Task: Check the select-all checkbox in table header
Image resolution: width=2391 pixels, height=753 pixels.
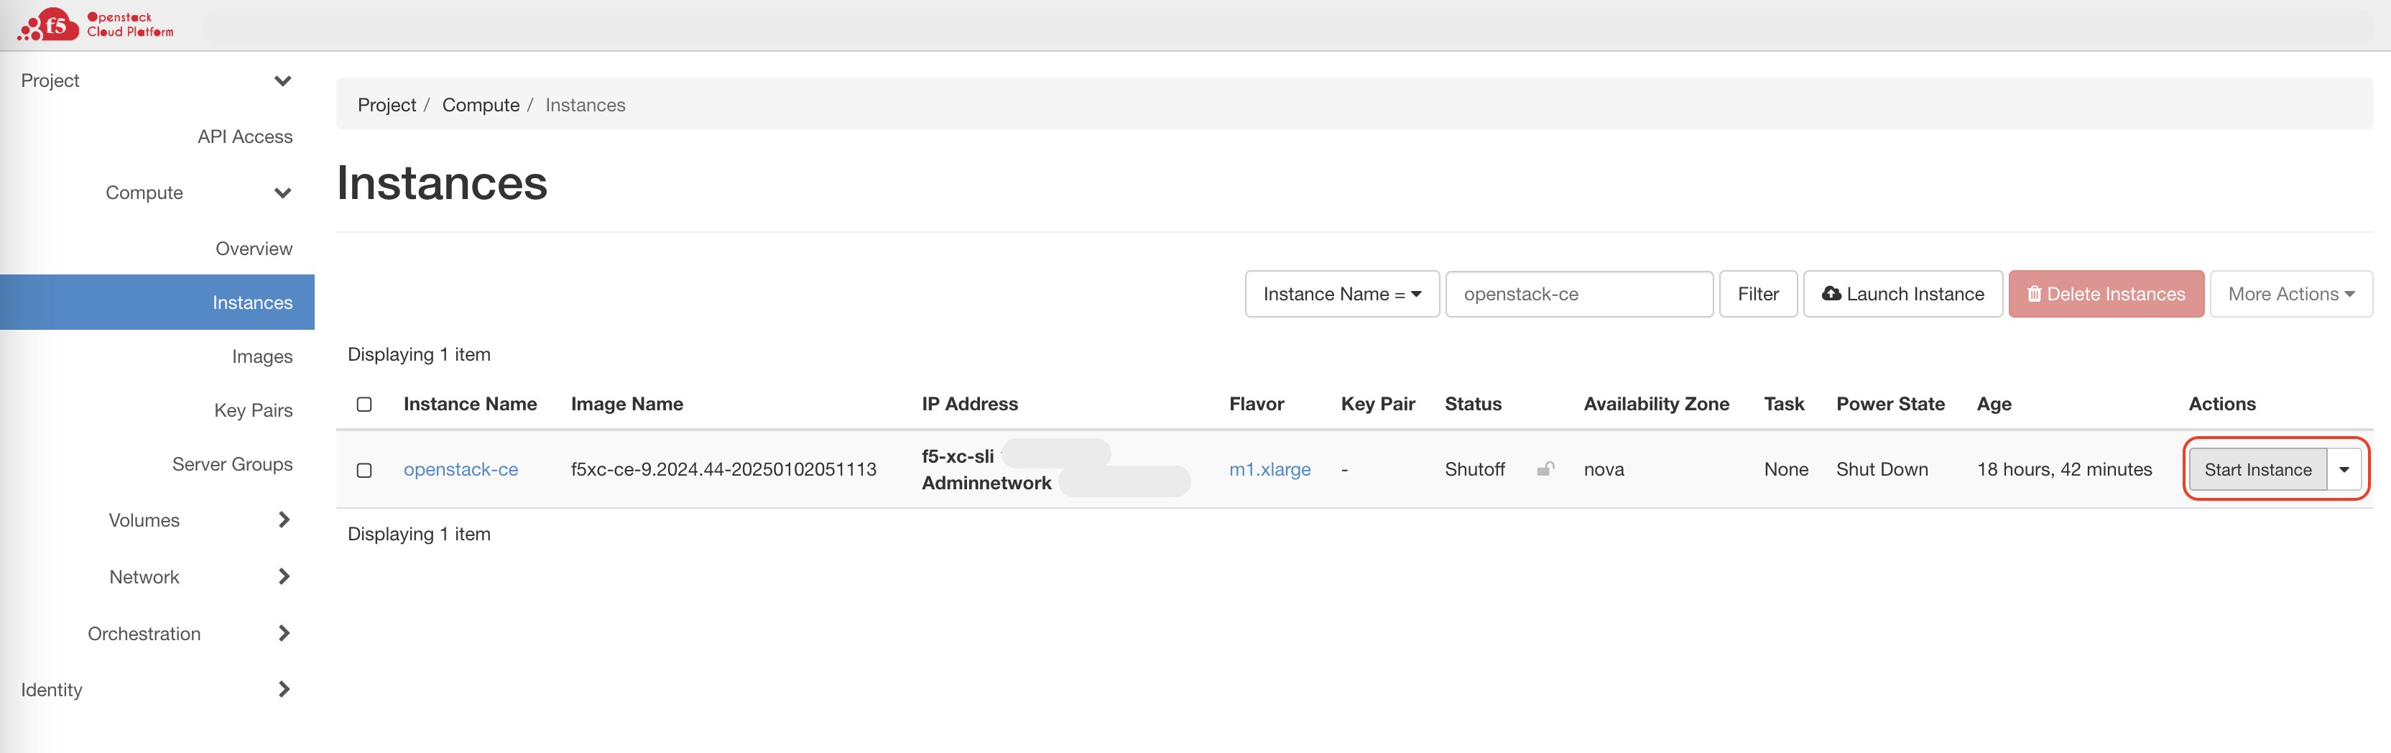Action: coord(365,404)
